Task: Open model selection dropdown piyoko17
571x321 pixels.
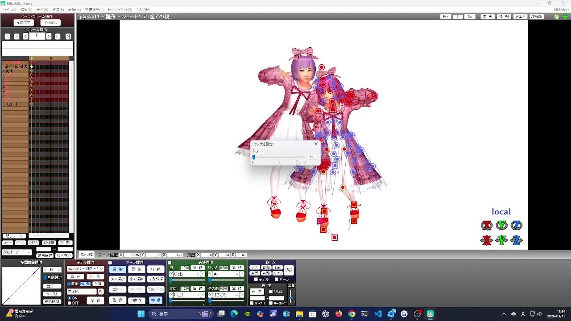Action: [x=85, y=269]
